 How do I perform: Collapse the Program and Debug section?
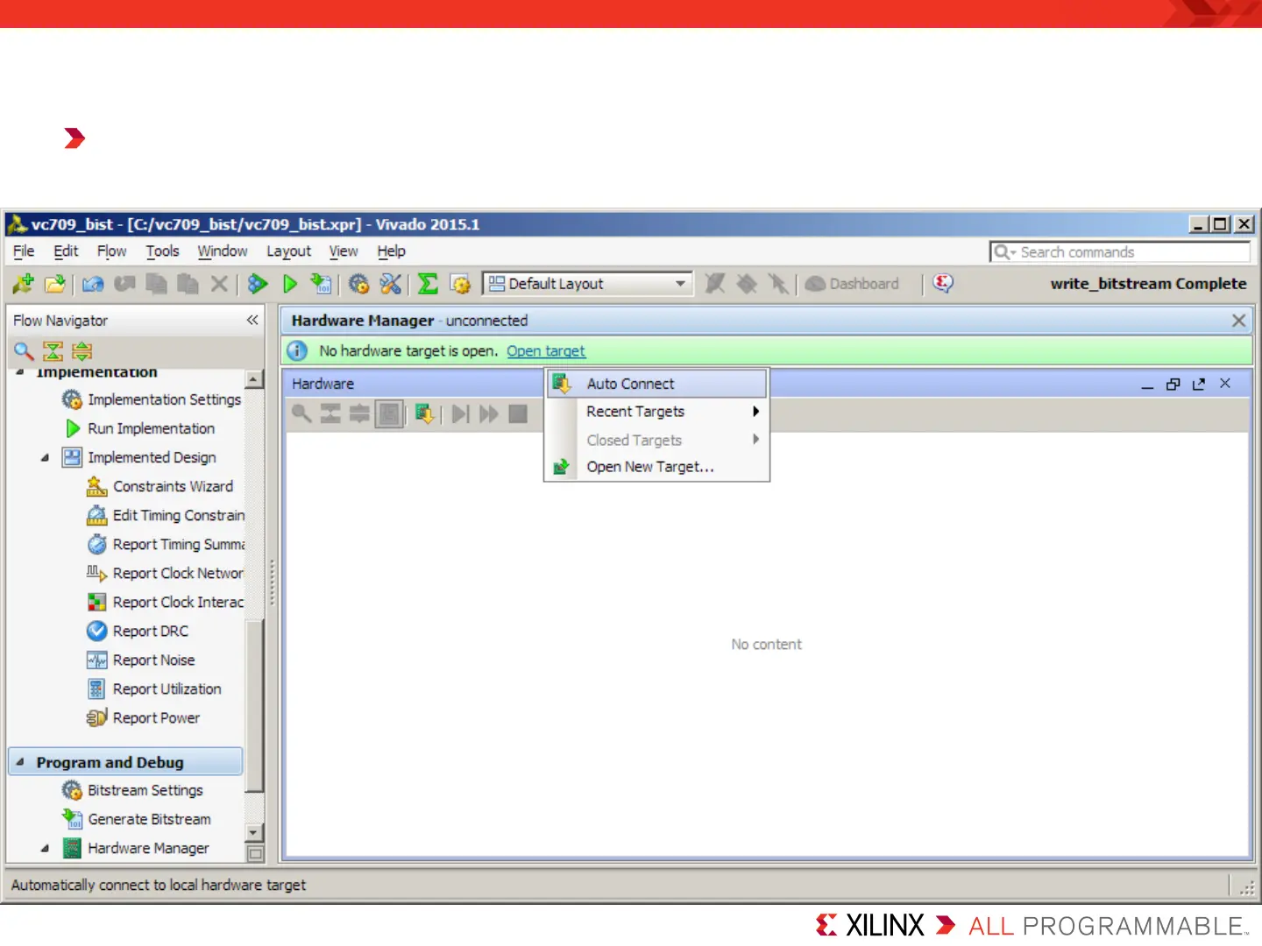click(x=19, y=762)
